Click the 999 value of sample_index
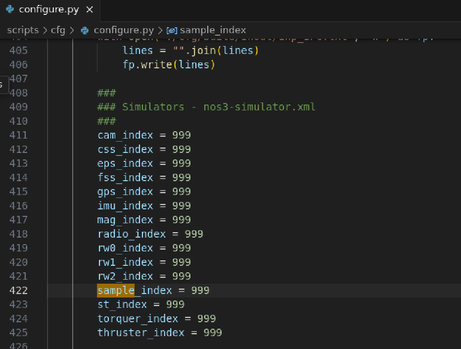The width and height of the screenshot is (461, 349). pyautogui.click(x=200, y=291)
